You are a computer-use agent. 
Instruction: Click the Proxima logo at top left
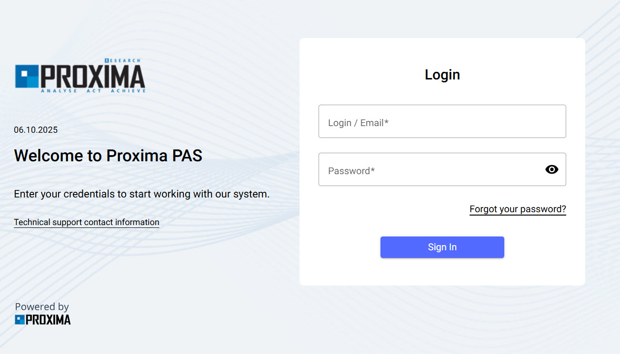[x=80, y=75]
